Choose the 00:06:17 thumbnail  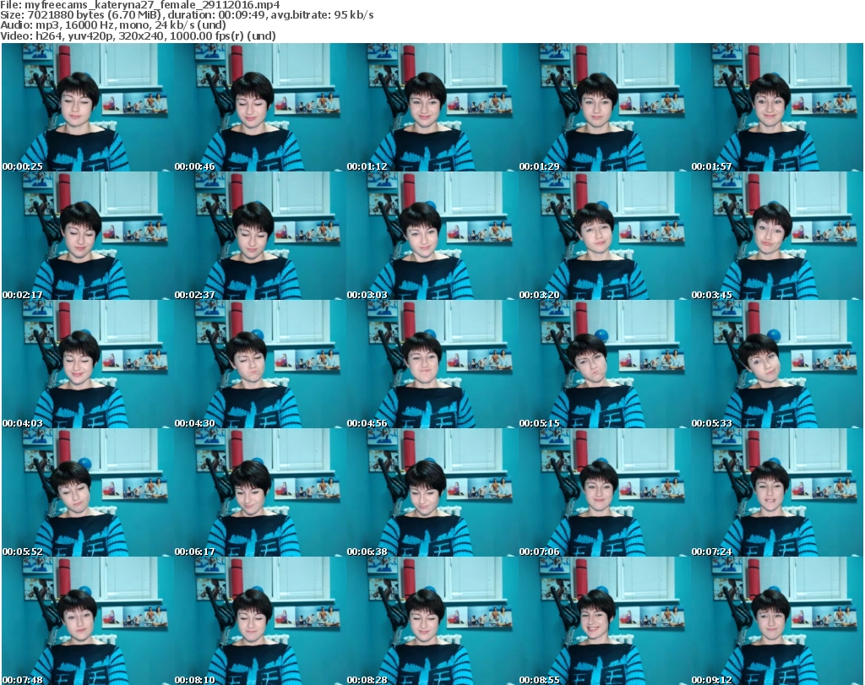pos(260,492)
